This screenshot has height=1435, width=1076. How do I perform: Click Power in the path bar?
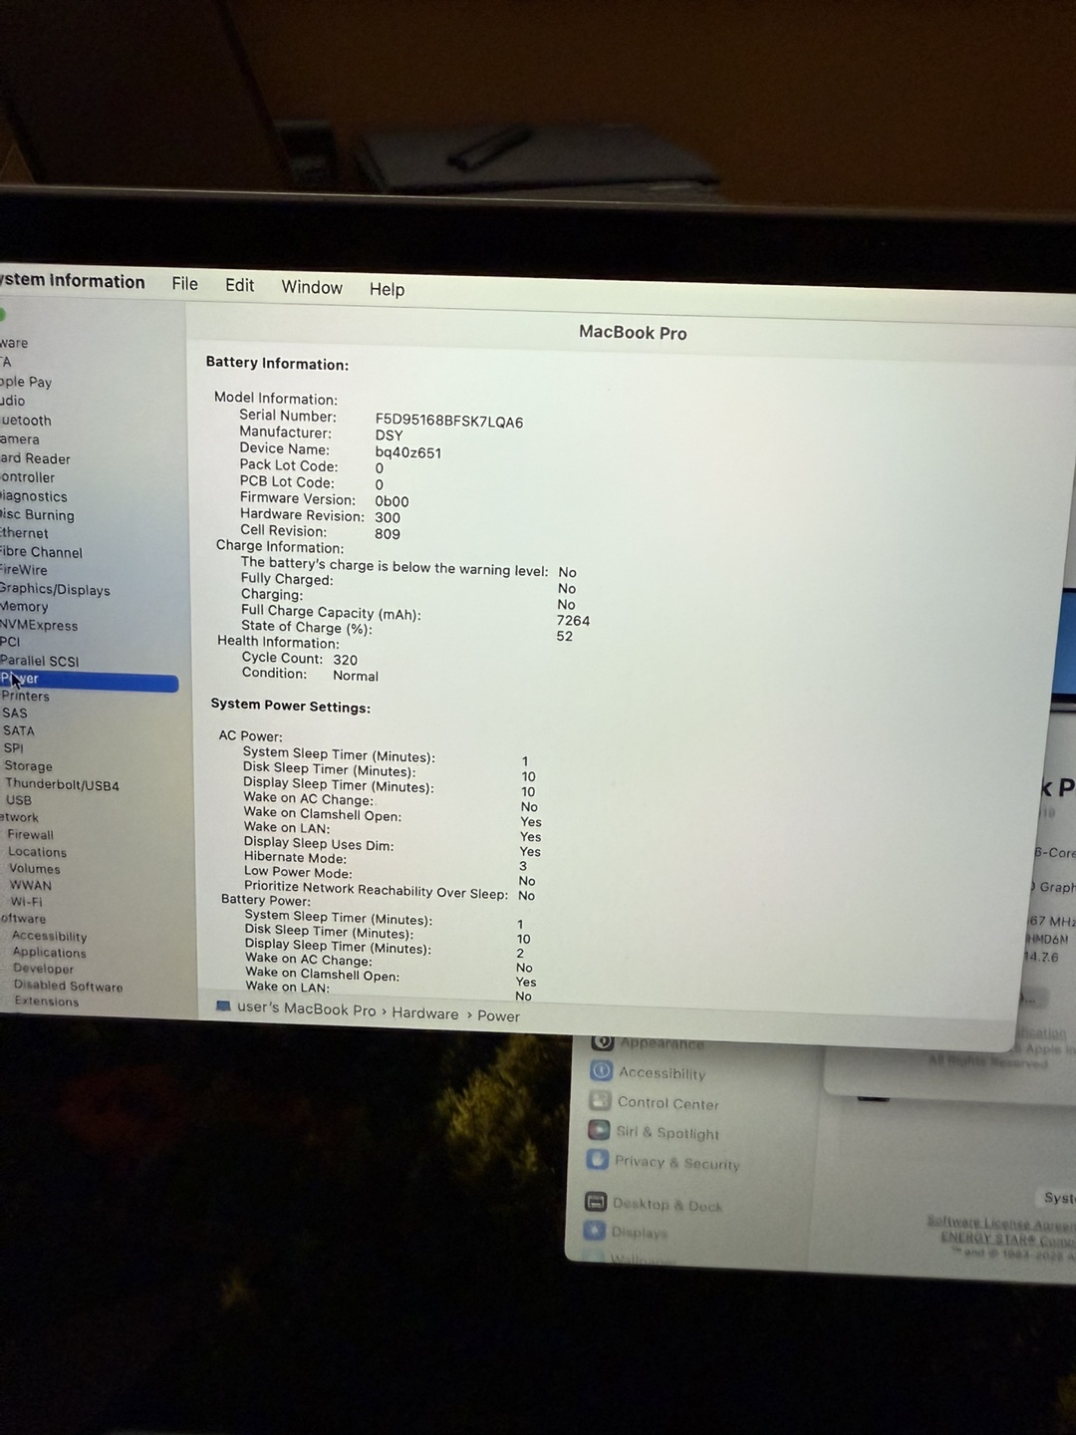point(498,1016)
